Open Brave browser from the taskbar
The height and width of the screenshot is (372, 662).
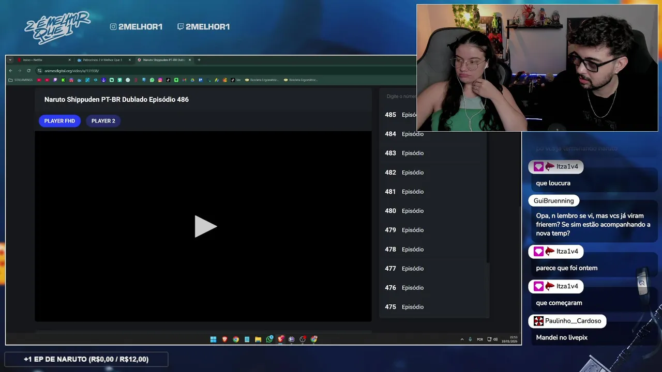(224, 339)
